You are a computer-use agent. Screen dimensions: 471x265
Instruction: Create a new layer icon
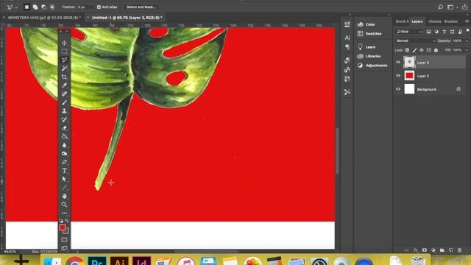[450, 250]
